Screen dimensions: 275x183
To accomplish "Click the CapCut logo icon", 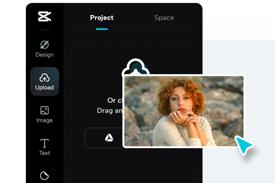I will [x=45, y=16].
